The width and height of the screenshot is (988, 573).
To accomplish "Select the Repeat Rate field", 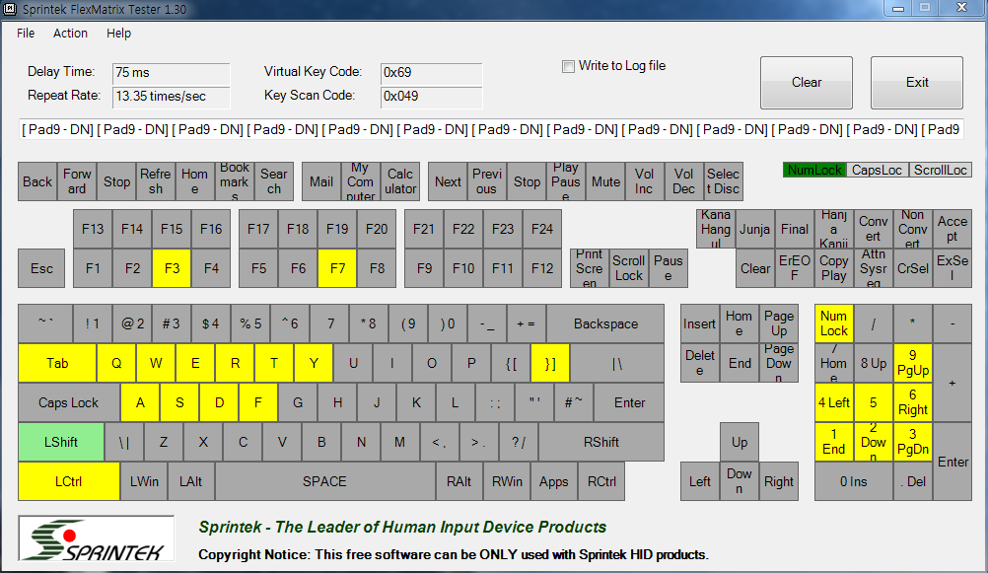I will 171,97.
